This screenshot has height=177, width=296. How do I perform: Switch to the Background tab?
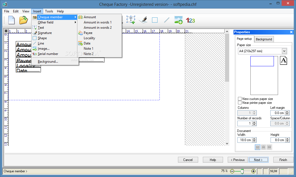264,39
